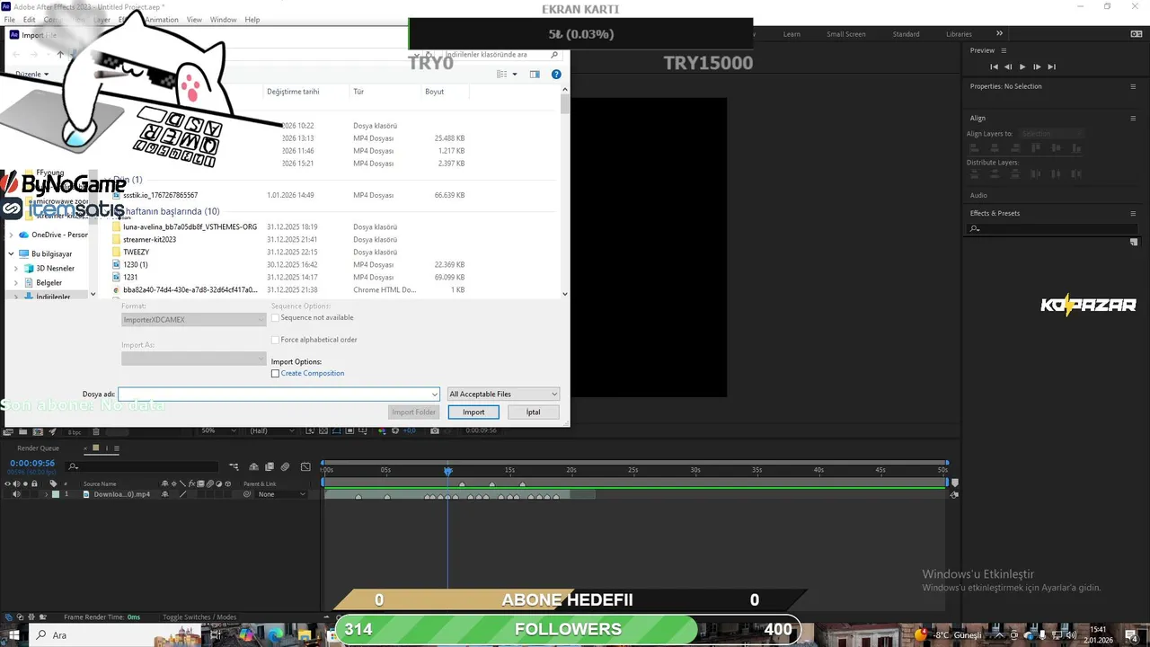Click the timeline current-time indicator
1150x647 pixels.
[447, 470]
